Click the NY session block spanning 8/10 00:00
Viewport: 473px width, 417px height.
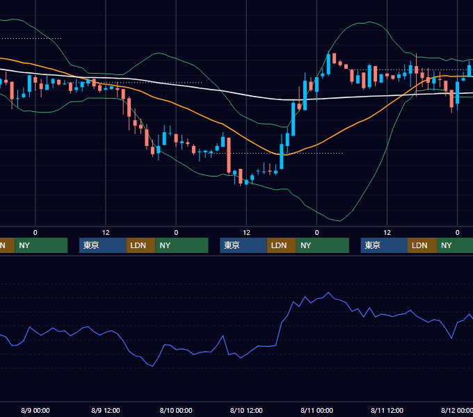click(182, 245)
